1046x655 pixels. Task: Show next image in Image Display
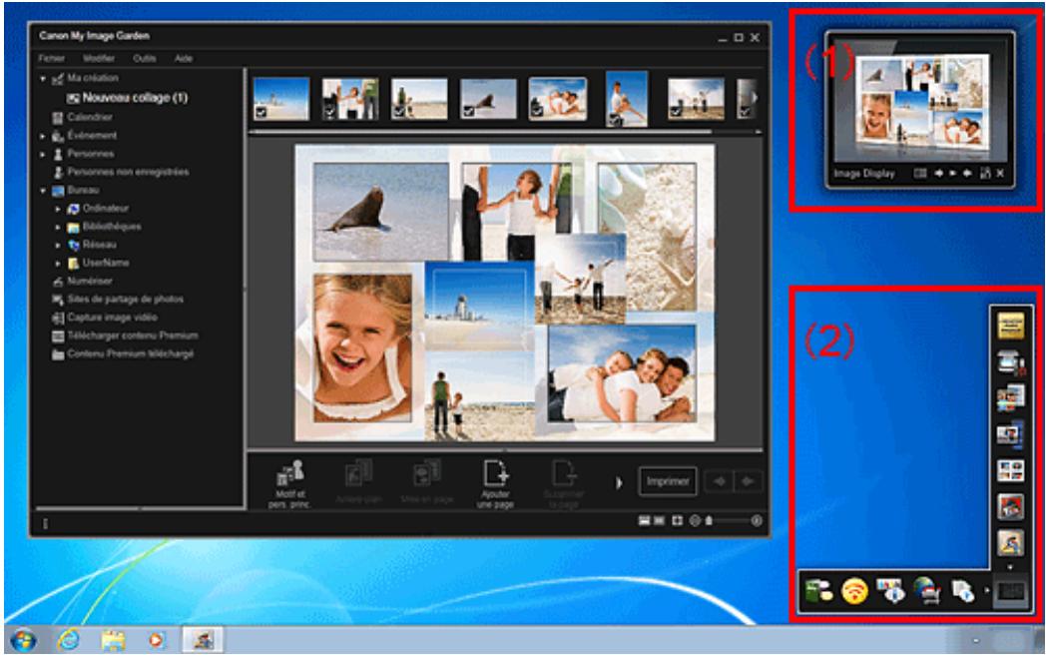coord(966,173)
